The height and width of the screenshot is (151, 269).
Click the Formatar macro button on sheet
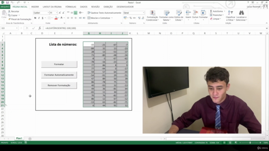pyautogui.click(x=59, y=64)
